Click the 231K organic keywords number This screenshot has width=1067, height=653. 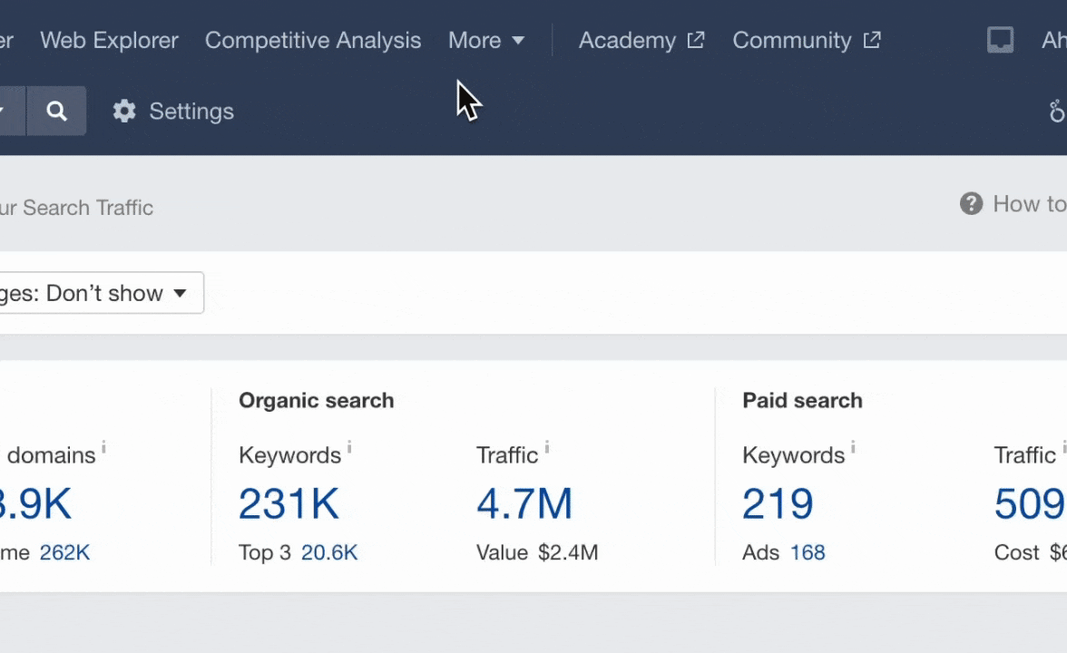(x=289, y=504)
